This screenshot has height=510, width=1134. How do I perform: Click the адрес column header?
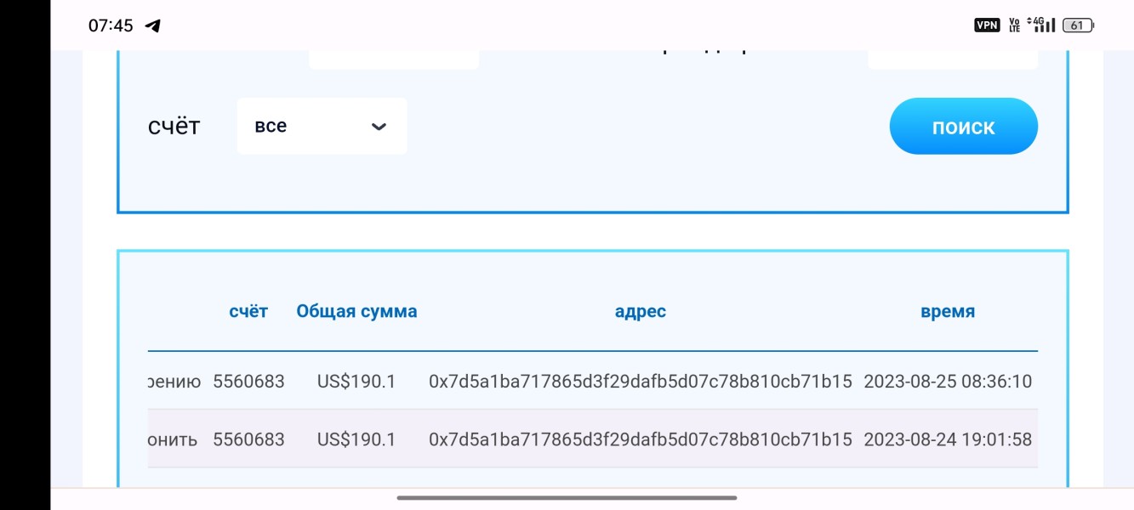[x=640, y=311]
